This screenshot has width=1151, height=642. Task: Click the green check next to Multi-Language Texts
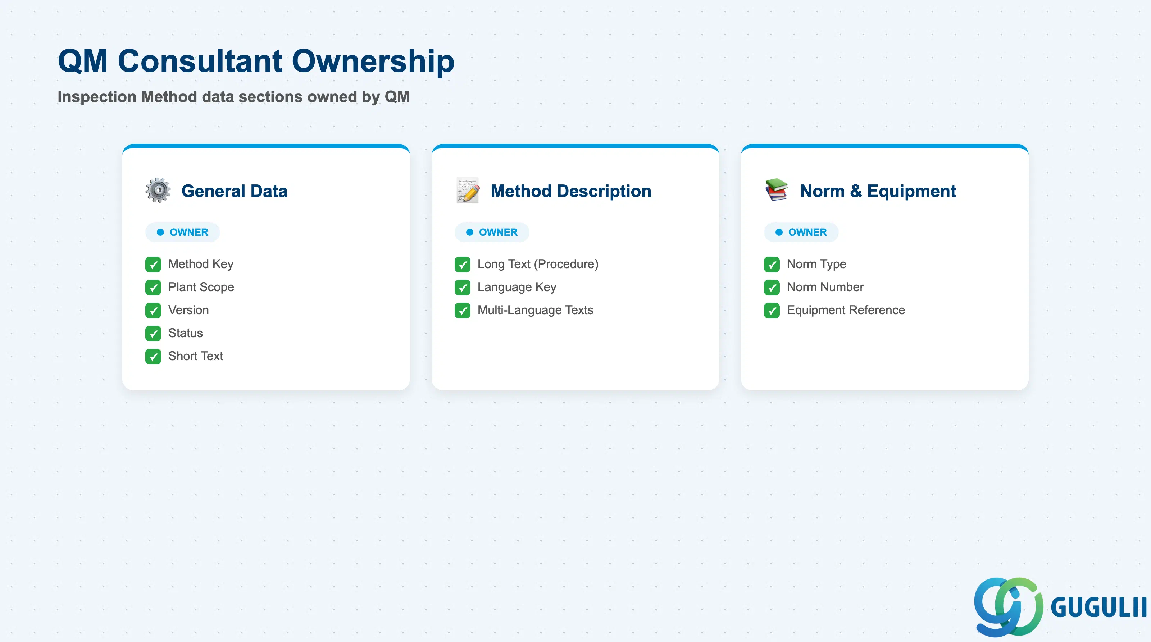[463, 311]
